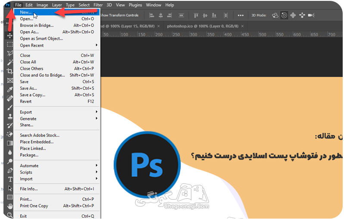
Task: Select the Rectangle shape tool
Action: click(x=9, y=197)
